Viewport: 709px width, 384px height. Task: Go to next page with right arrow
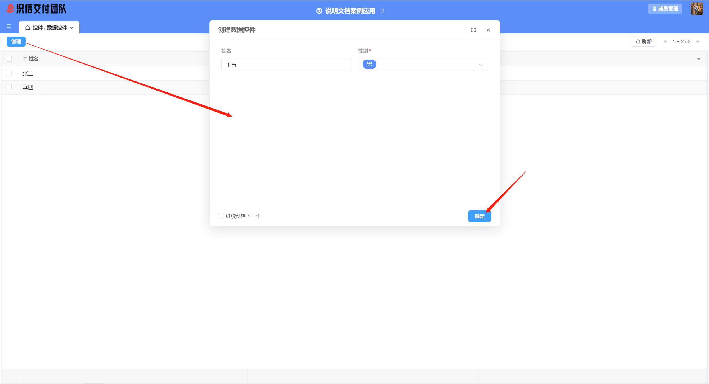coord(698,42)
